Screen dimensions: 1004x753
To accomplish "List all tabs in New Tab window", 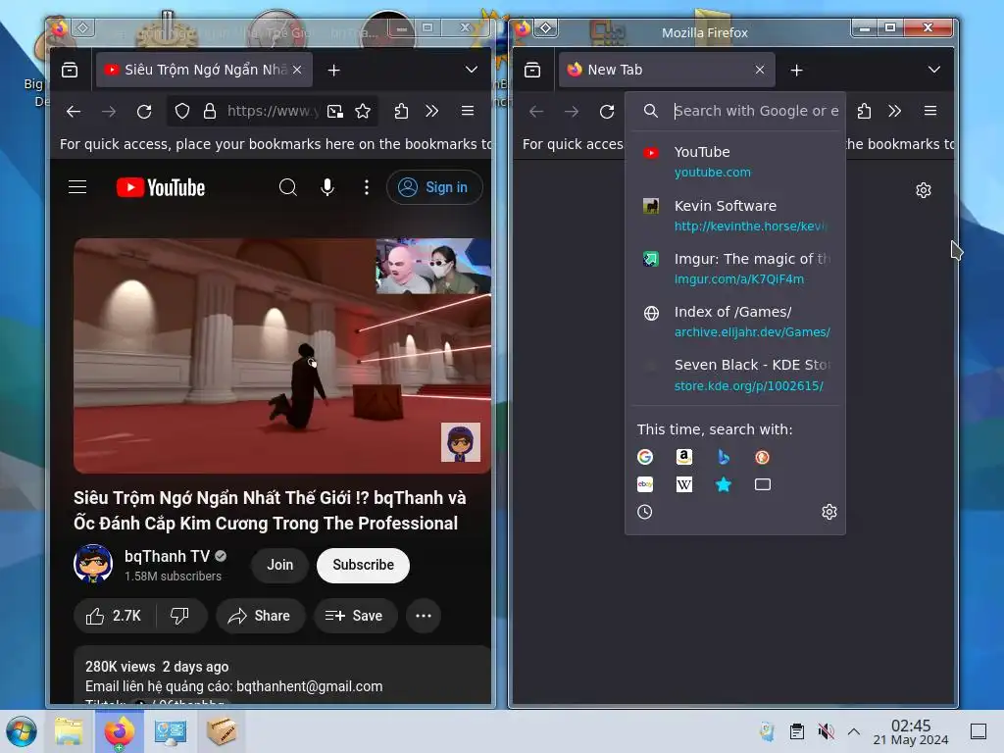I will click(934, 70).
